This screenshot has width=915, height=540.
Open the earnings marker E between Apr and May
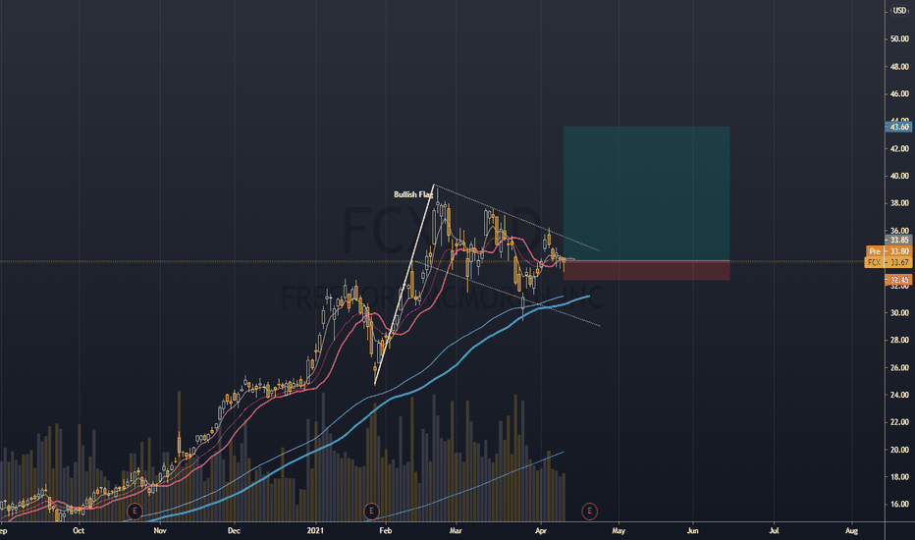tap(589, 512)
